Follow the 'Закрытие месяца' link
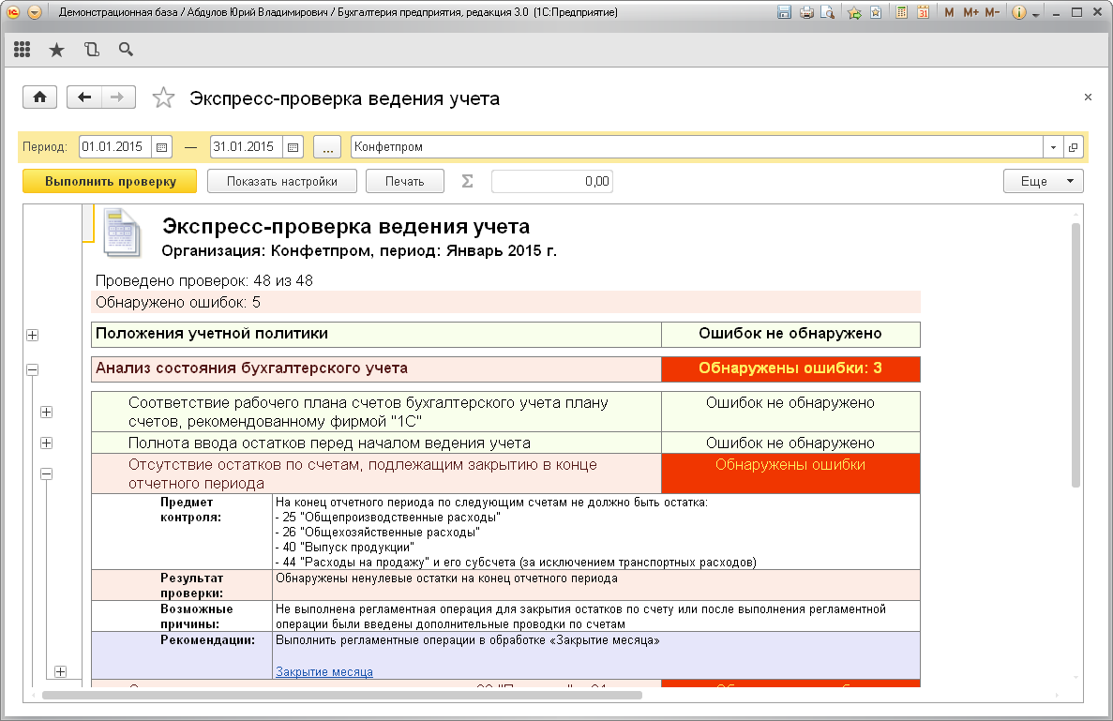 point(323,671)
